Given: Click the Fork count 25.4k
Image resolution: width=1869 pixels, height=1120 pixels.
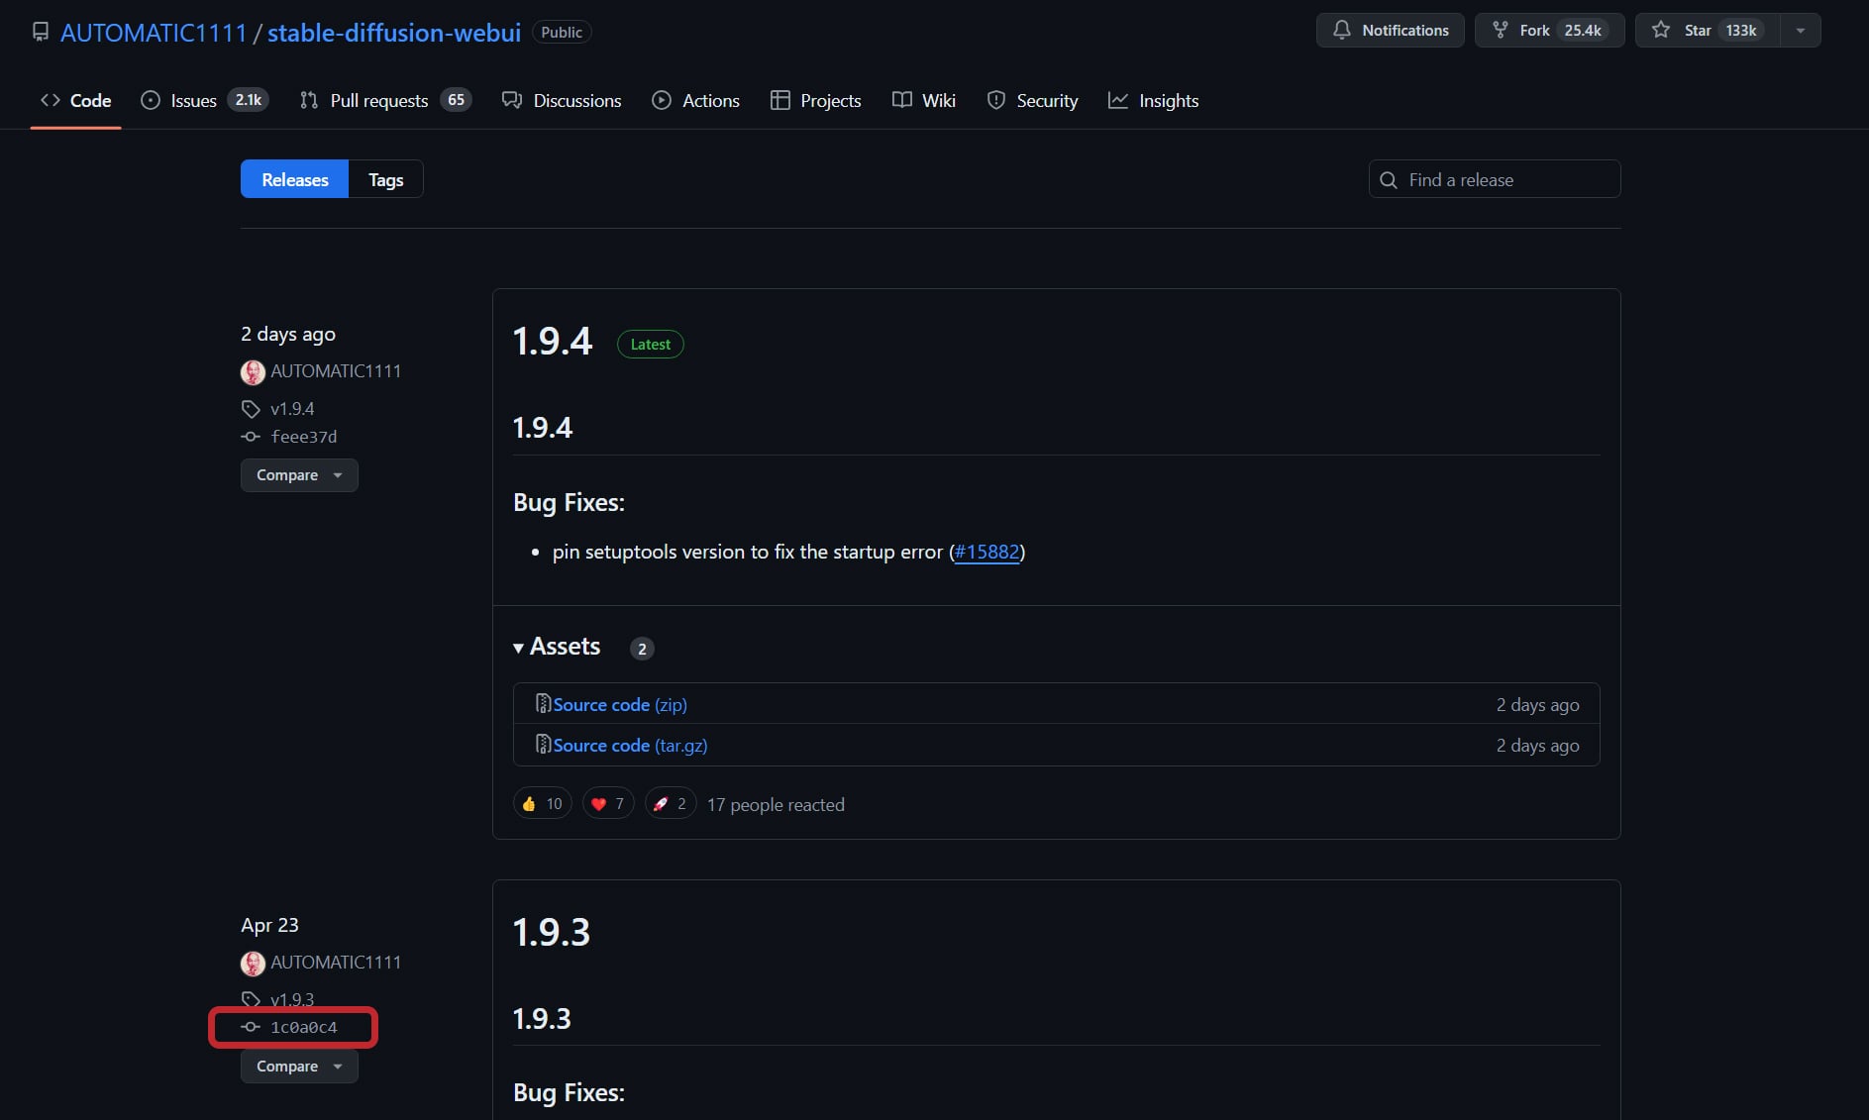Looking at the screenshot, I should click(x=1583, y=31).
